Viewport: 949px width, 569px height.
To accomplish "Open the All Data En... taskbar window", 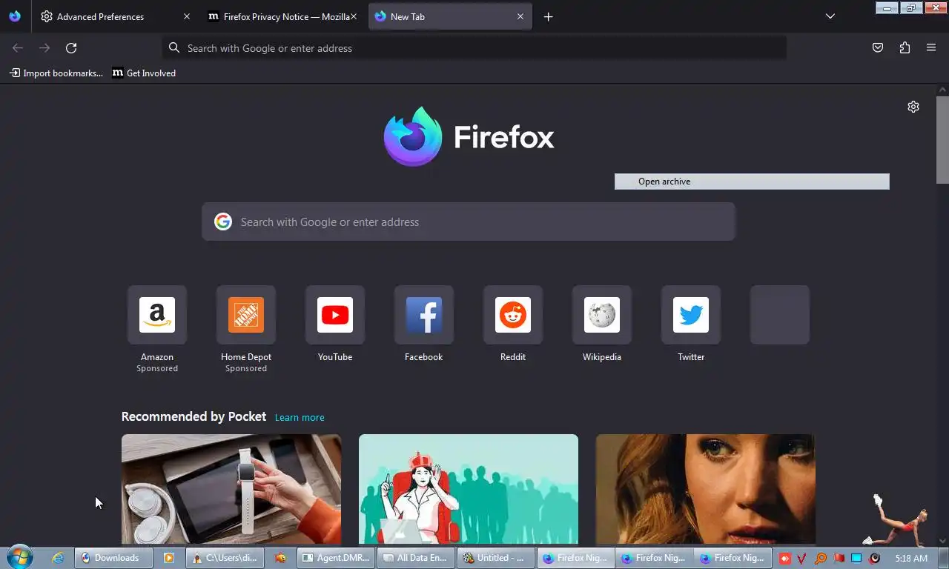I will [416, 558].
